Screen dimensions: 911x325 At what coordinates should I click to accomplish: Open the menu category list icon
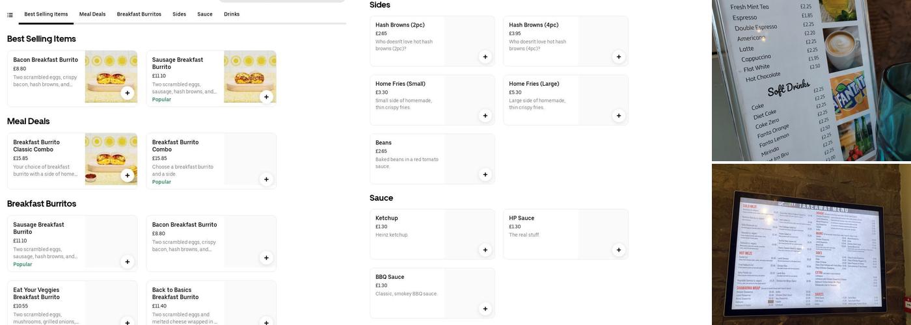[10, 14]
